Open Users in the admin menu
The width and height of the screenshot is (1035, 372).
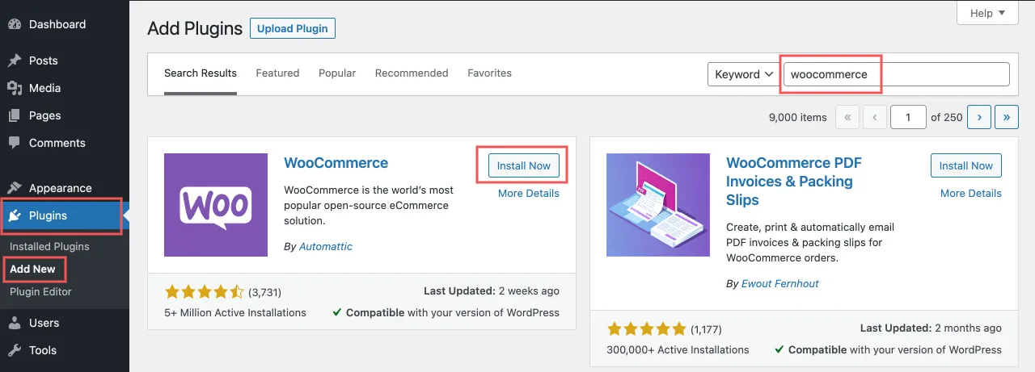pos(65,323)
